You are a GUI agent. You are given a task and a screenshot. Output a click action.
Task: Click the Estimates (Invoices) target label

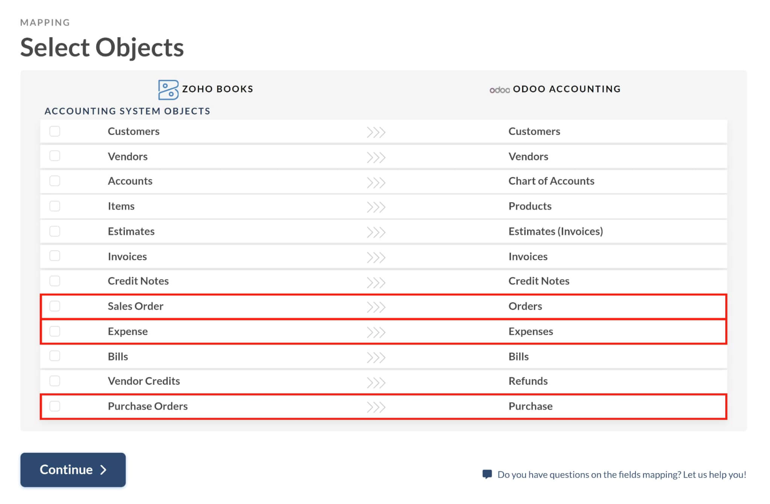pos(556,231)
